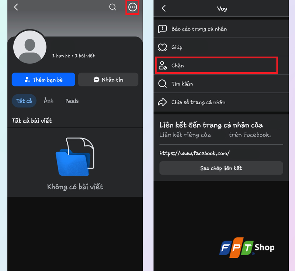295x271 pixels.
Task: Switch to the Reels tab
Action: [x=72, y=101]
